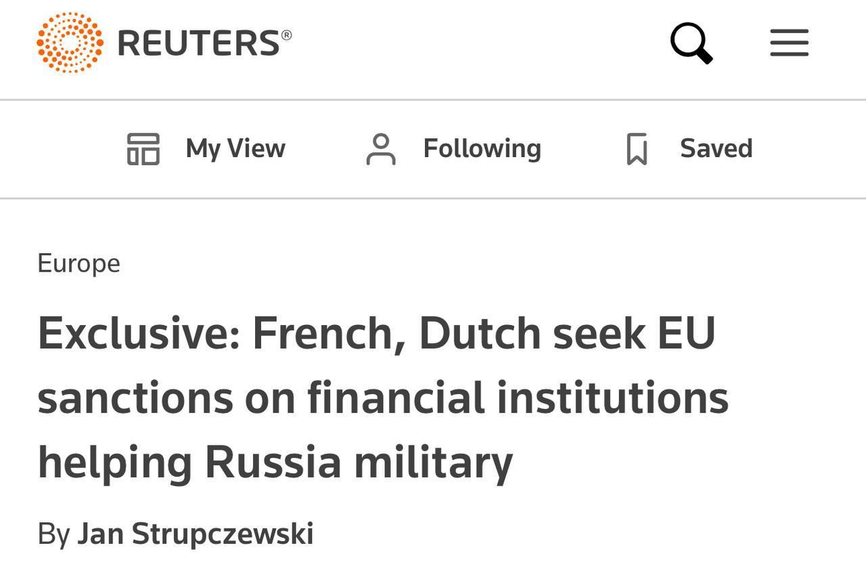Click the Following person icon

[381, 149]
